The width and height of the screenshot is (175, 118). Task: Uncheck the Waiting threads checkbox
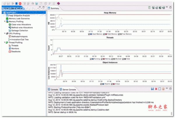[x=102, y=59]
